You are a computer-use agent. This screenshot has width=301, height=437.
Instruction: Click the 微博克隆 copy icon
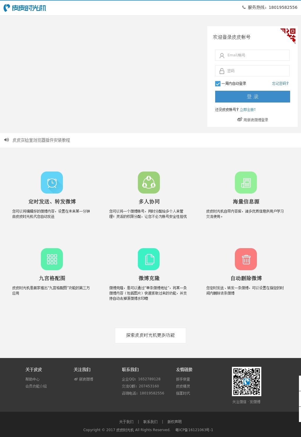[x=149, y=259]
